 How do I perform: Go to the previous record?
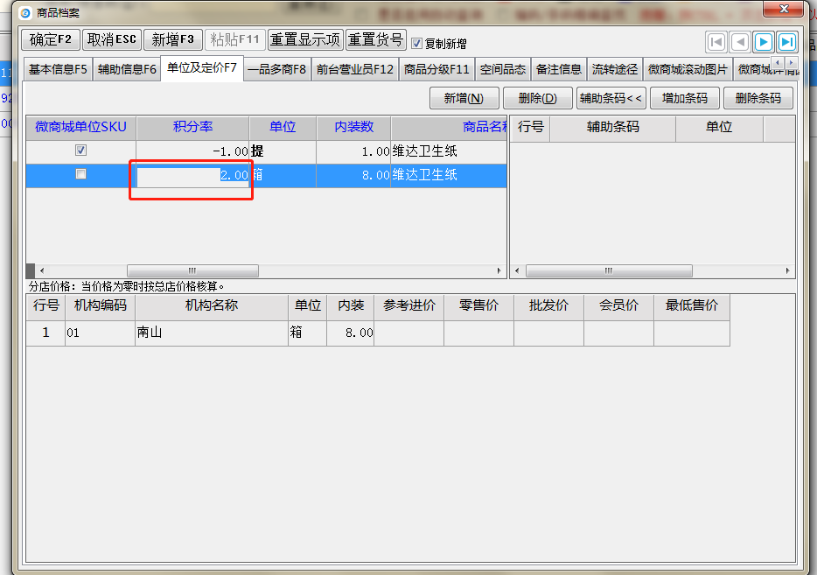click(x=740, y=41)
